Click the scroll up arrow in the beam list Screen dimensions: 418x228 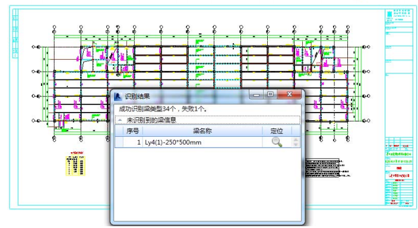296,139
